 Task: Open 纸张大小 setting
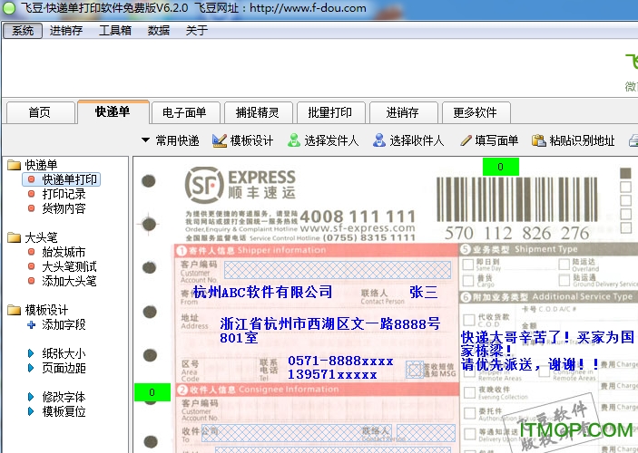pos(64,353)
